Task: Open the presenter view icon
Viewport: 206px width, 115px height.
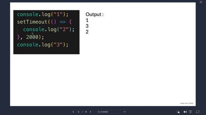Action: click(190, 112)
